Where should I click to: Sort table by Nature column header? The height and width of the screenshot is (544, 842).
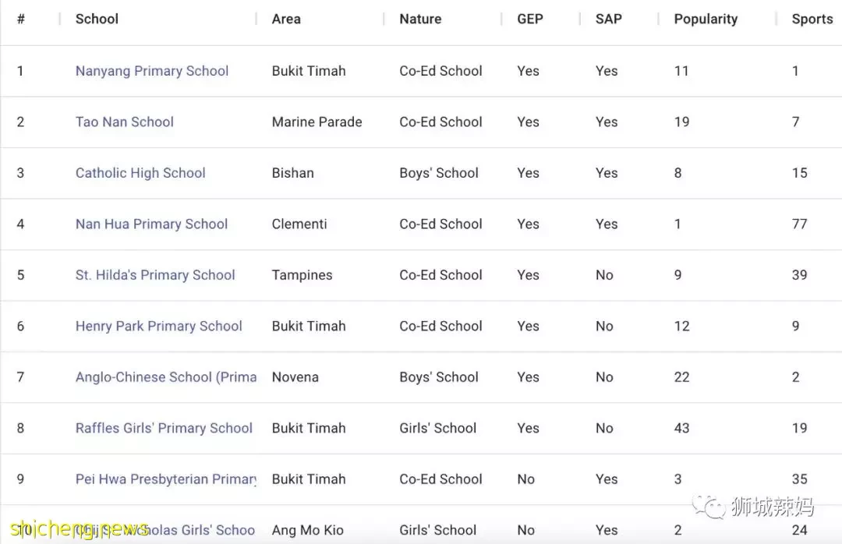[420, 19]
